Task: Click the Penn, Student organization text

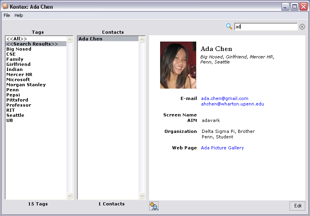Action: (217, 137)
